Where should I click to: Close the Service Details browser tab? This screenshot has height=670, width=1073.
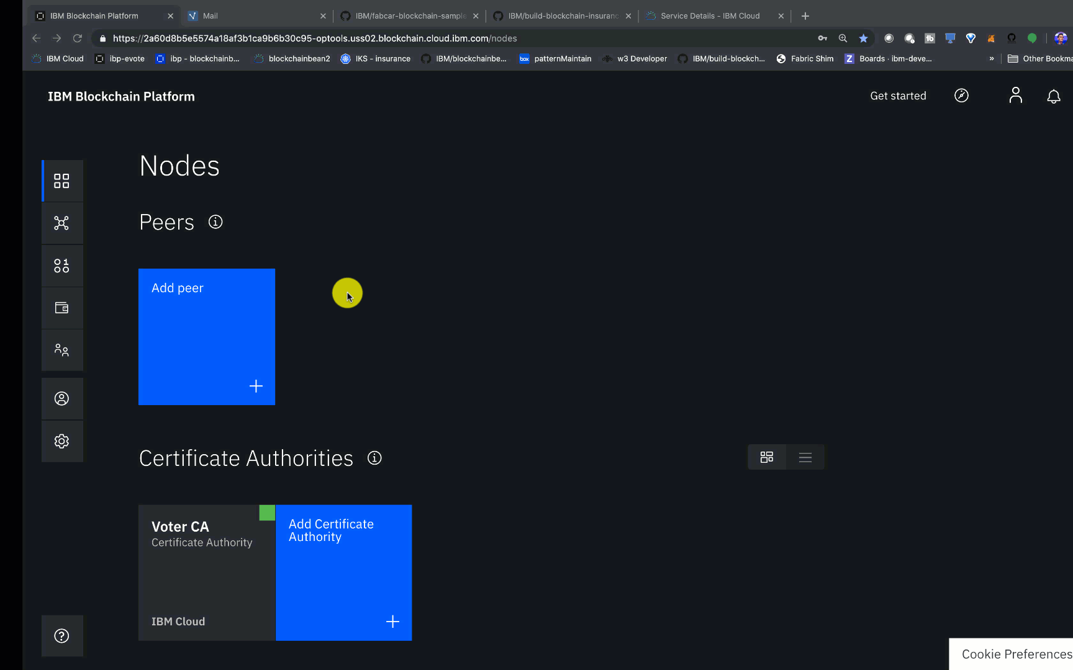[x=781, y=16]
